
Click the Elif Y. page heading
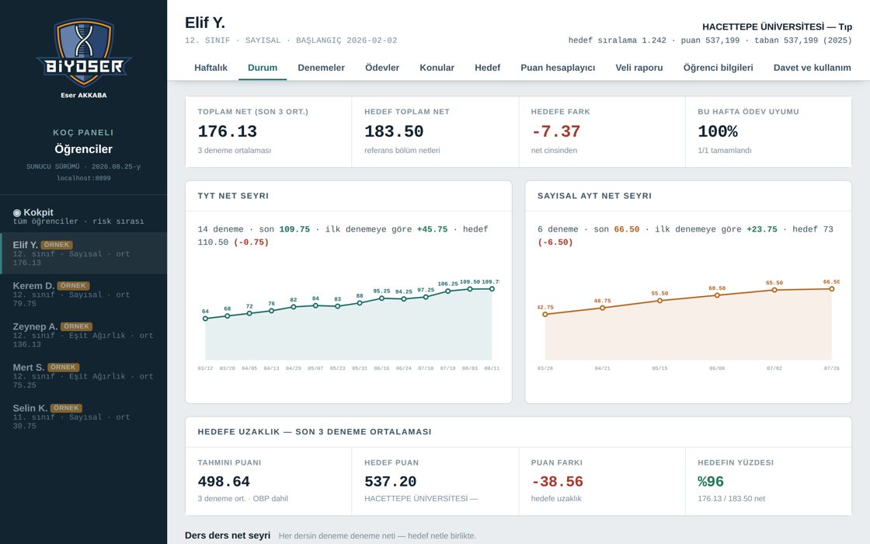[205, 23]
